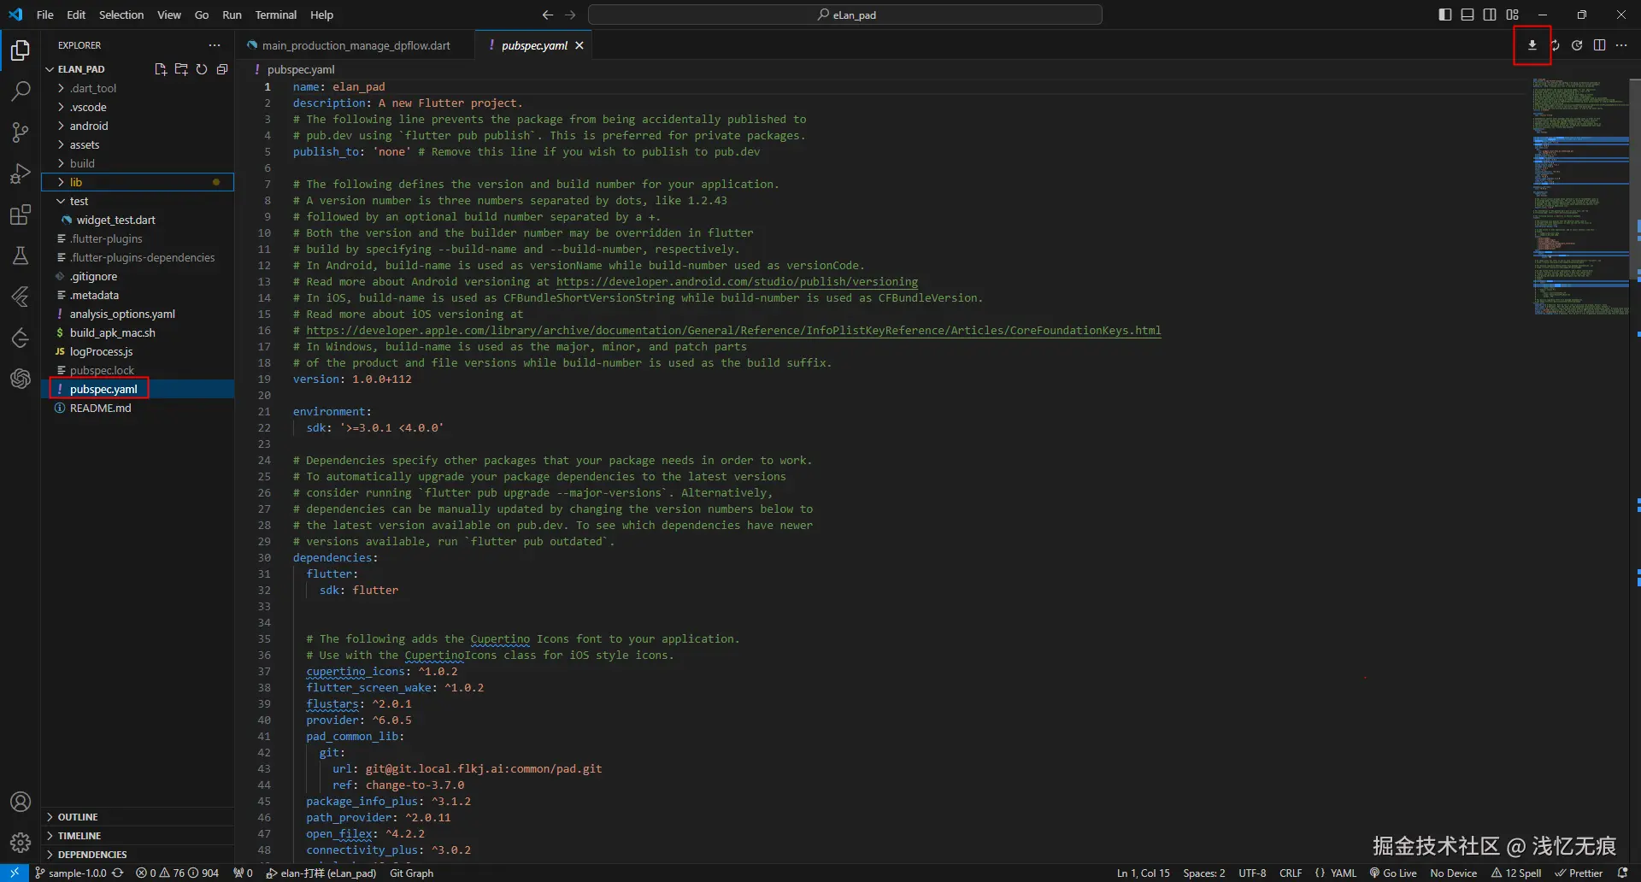Toggle the bottom Panel layout button

1467,15
